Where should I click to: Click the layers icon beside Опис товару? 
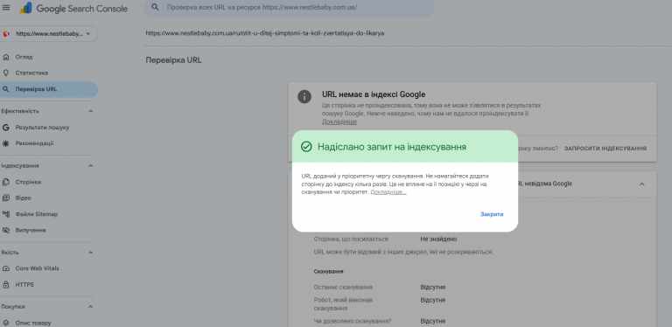coord(6,323)
